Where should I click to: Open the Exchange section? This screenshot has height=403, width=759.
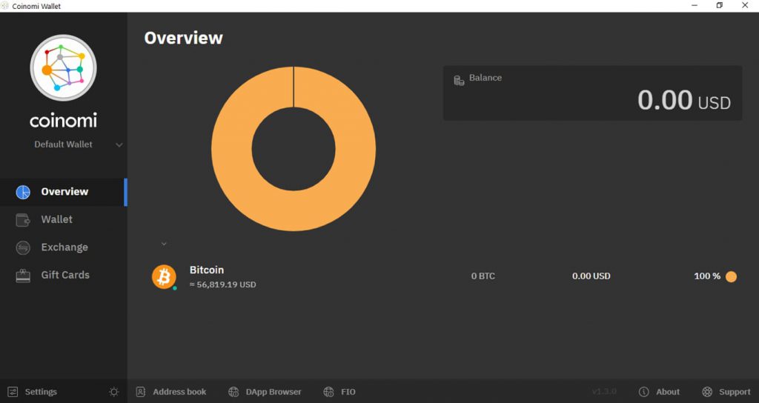pyautogui.click(x=64, y=247)
